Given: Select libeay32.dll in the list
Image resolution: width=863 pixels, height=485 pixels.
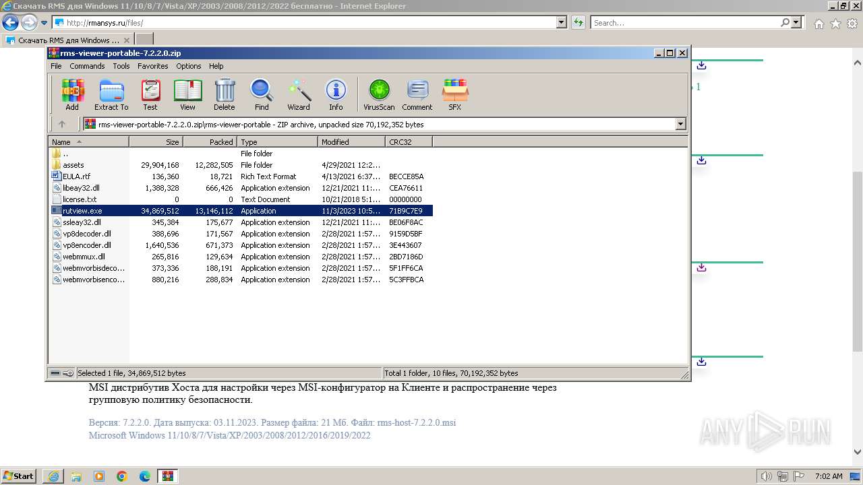Looking at the screenshot, I should 81,188.
